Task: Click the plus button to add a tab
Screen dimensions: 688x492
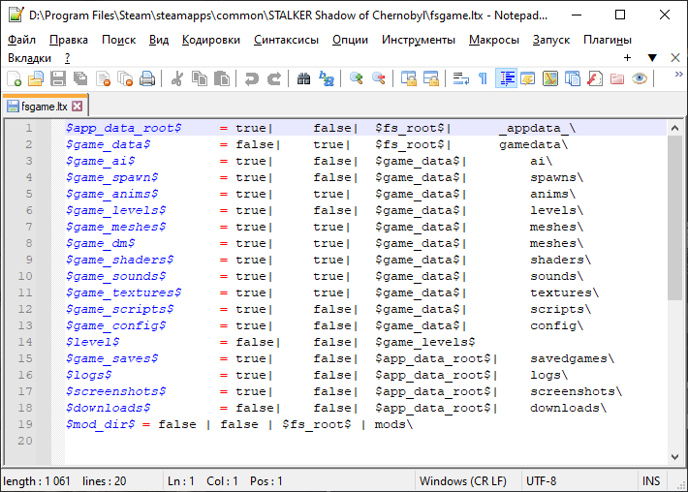Action: click(x=628, y=58)
